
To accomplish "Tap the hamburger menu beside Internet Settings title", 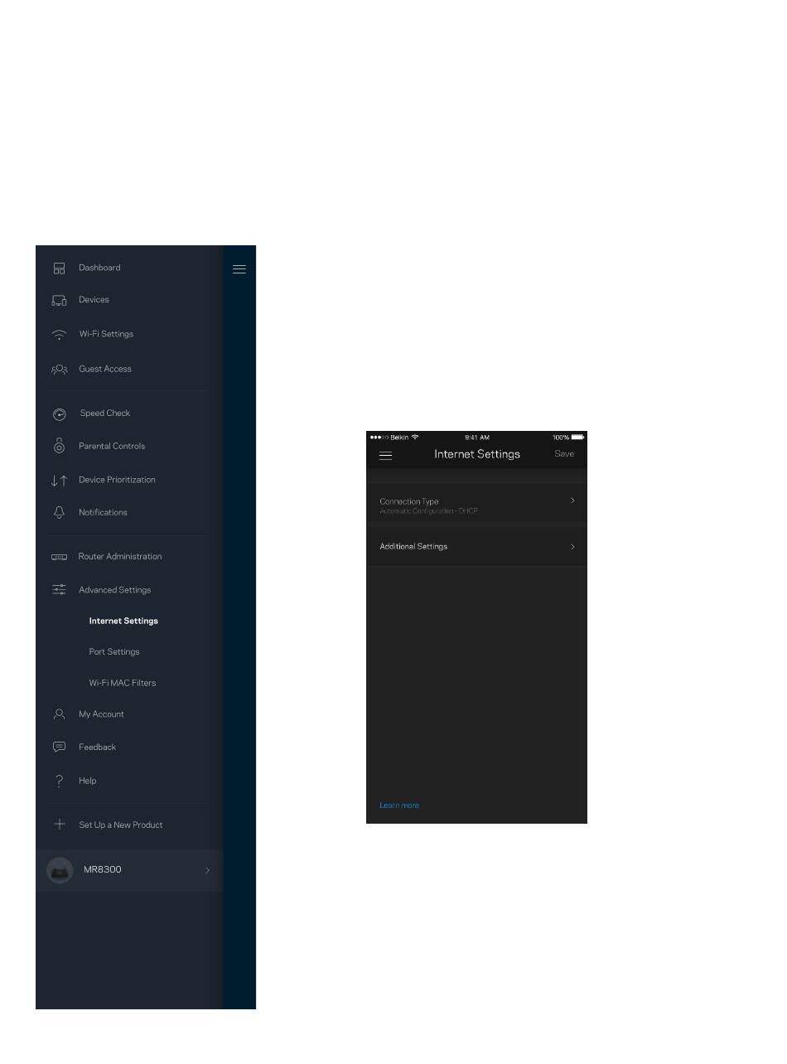I will (x=385, y=455).
